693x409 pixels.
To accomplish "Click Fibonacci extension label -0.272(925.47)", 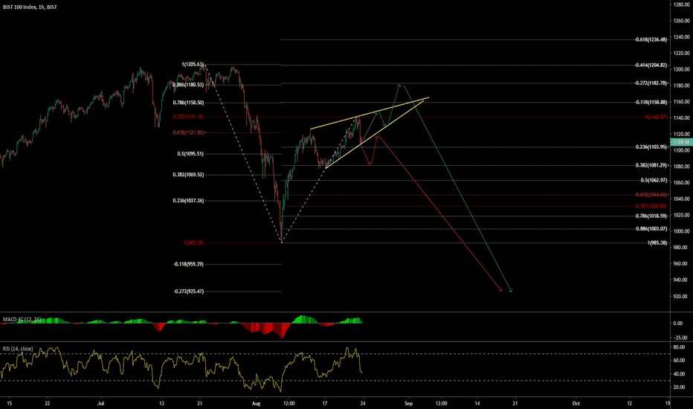I will [188, 292].
